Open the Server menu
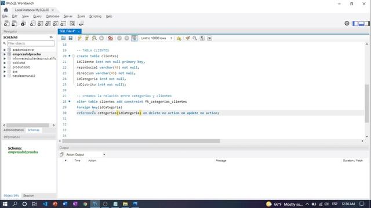The image size is (371, 208). (68, 16)
